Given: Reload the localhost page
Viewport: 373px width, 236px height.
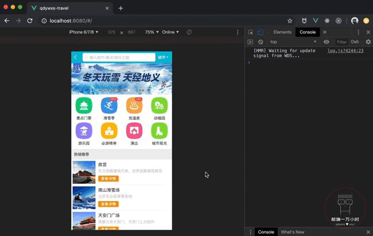Looking at the screenshot, I should (30, 21).
